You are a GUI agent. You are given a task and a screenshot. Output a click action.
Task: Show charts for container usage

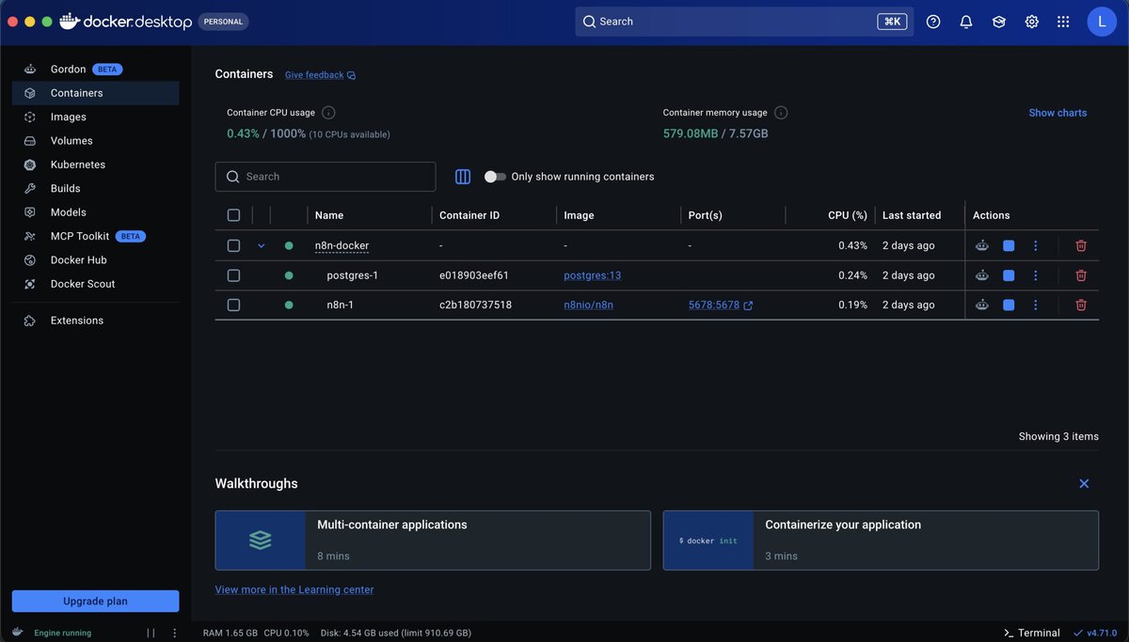(x=1057, y=113)
